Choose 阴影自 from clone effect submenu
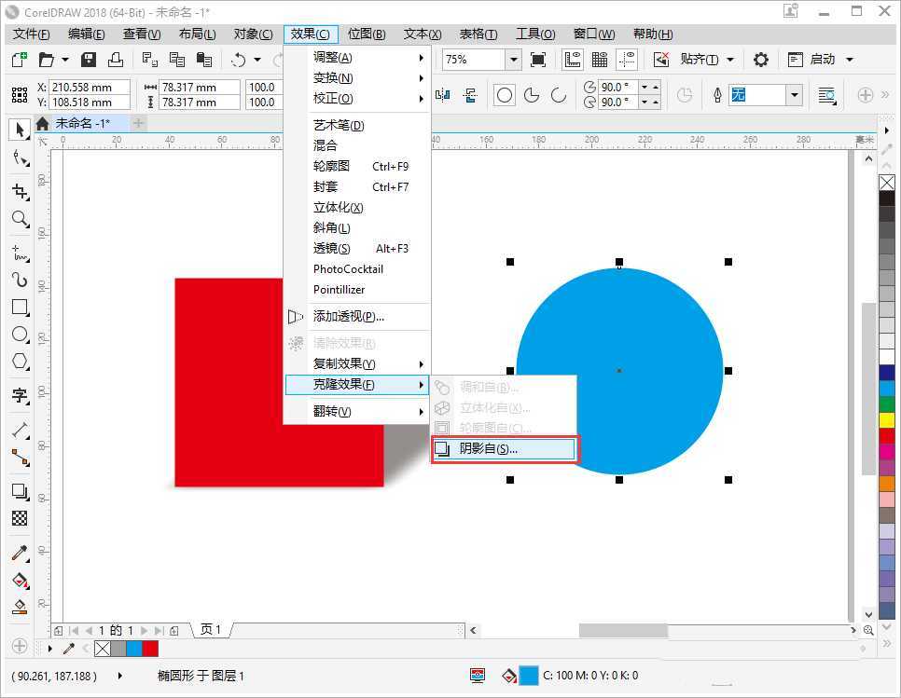This screenshot has width=901, height=698. [504, 449]
